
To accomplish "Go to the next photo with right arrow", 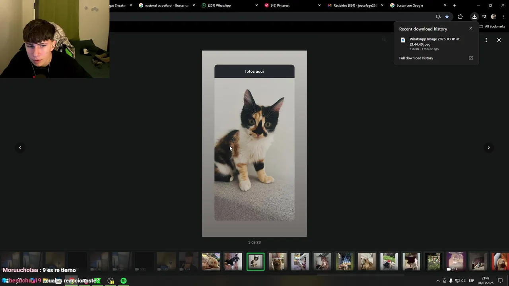I will (x=489, y=148).
